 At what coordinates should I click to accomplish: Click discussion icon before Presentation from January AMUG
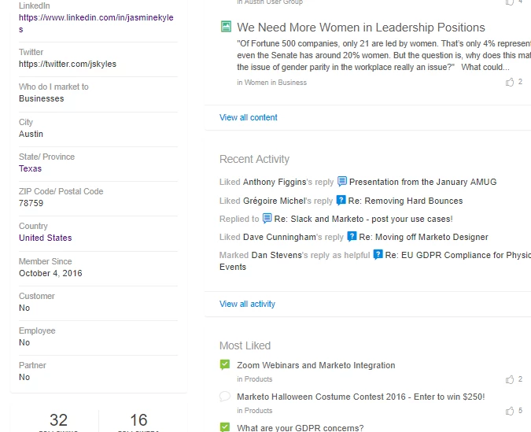(x=342, y=181)
